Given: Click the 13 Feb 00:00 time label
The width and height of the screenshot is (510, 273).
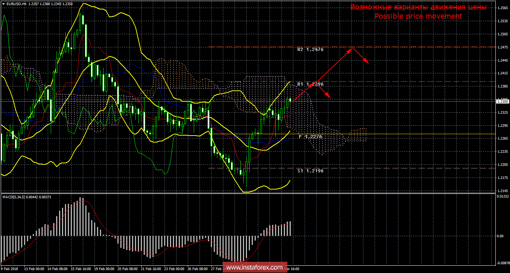Looking at the screenshot, I should (34, 269).
